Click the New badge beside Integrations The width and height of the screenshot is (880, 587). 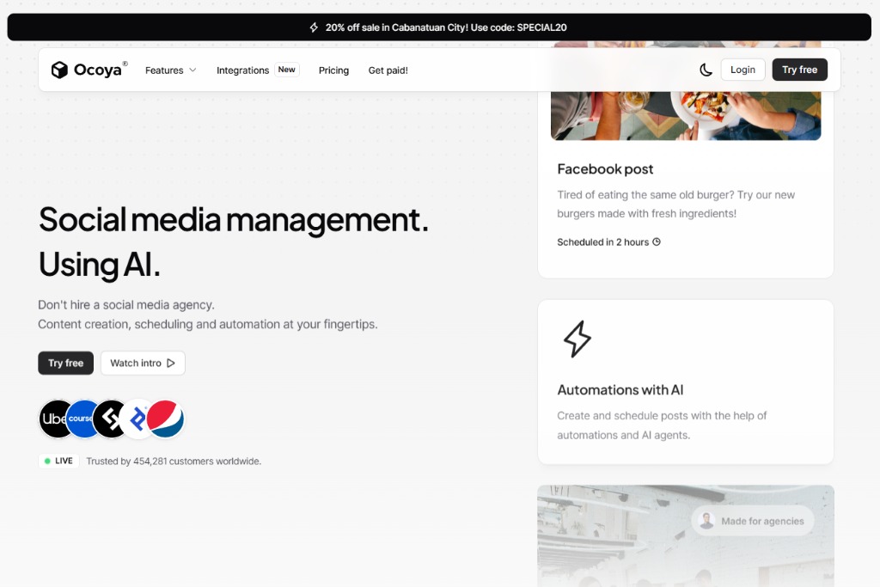click(287, 70)
